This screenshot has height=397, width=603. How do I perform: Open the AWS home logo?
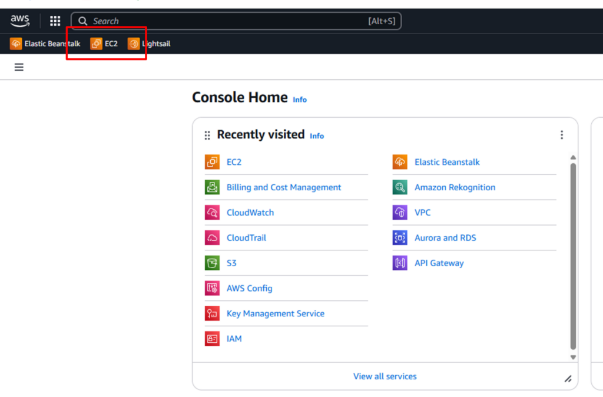pyautogui.click(x=20, y=21)
